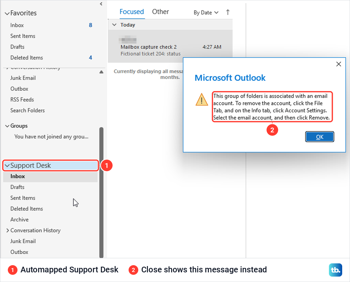Open Drafts in Favorites
The image size is (350, 282).
(17, 47)
